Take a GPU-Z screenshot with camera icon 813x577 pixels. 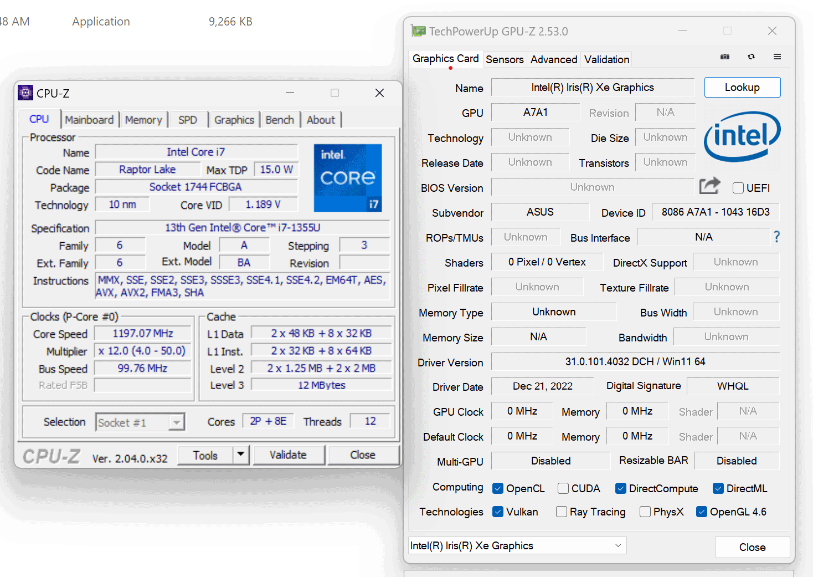724,57
